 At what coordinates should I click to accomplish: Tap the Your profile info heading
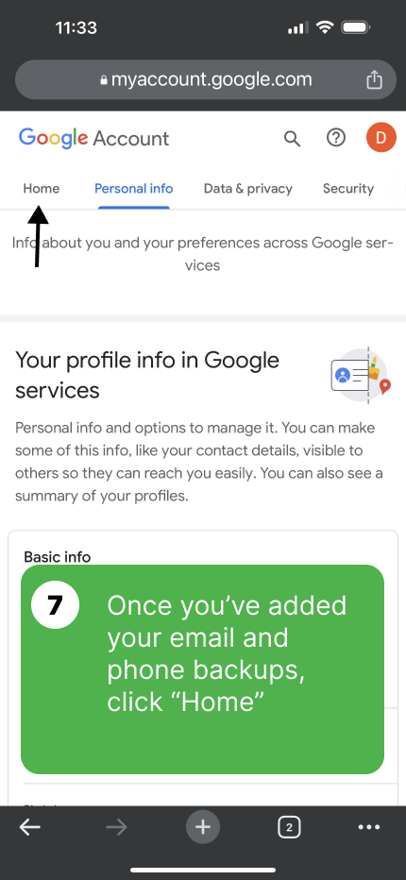click(147, 374)
